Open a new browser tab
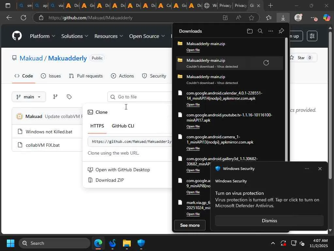This screenshot has width=334, height=251. (270, 6)
